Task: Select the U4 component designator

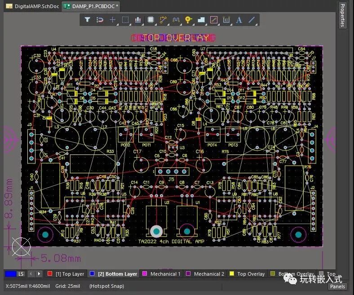Action: pyautogui.click(x=54, y=49)
